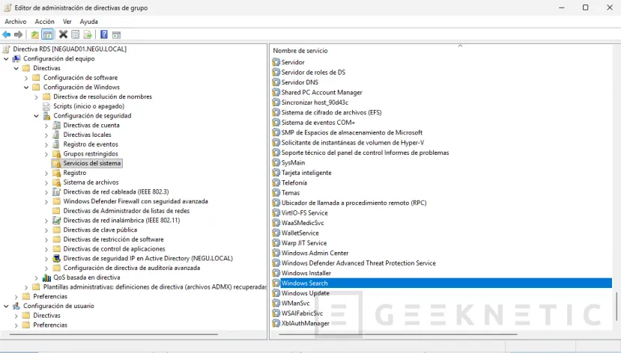Click the Directivas de red cableada icon

(x=57, y=191)
